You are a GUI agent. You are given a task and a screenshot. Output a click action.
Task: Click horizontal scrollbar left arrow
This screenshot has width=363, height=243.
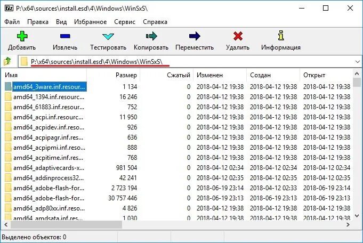(x=6, y=224)
